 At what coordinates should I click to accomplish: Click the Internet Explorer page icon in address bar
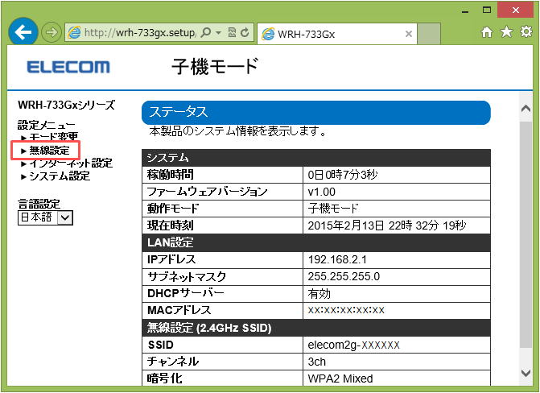point(74,33)
